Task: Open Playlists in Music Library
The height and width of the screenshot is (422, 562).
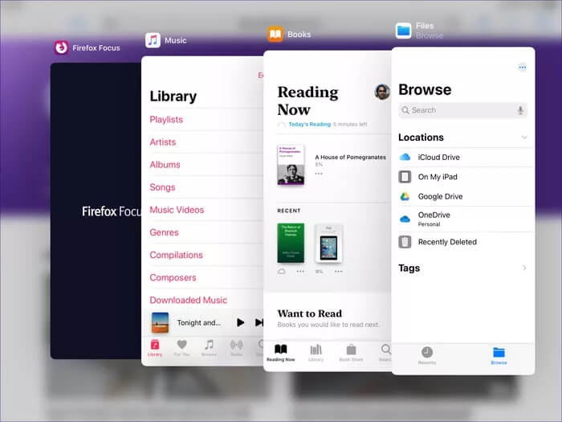Action: [x=166, y=120]
